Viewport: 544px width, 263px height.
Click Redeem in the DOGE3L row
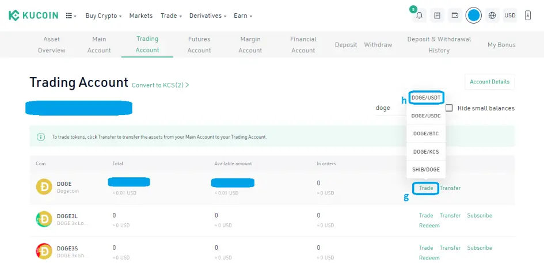tap(429, 226)
